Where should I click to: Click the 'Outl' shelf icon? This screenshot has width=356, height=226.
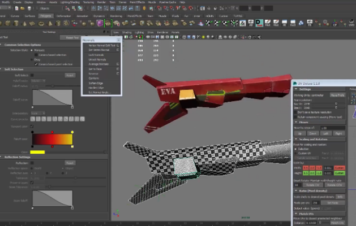click(x=293, y=23)
